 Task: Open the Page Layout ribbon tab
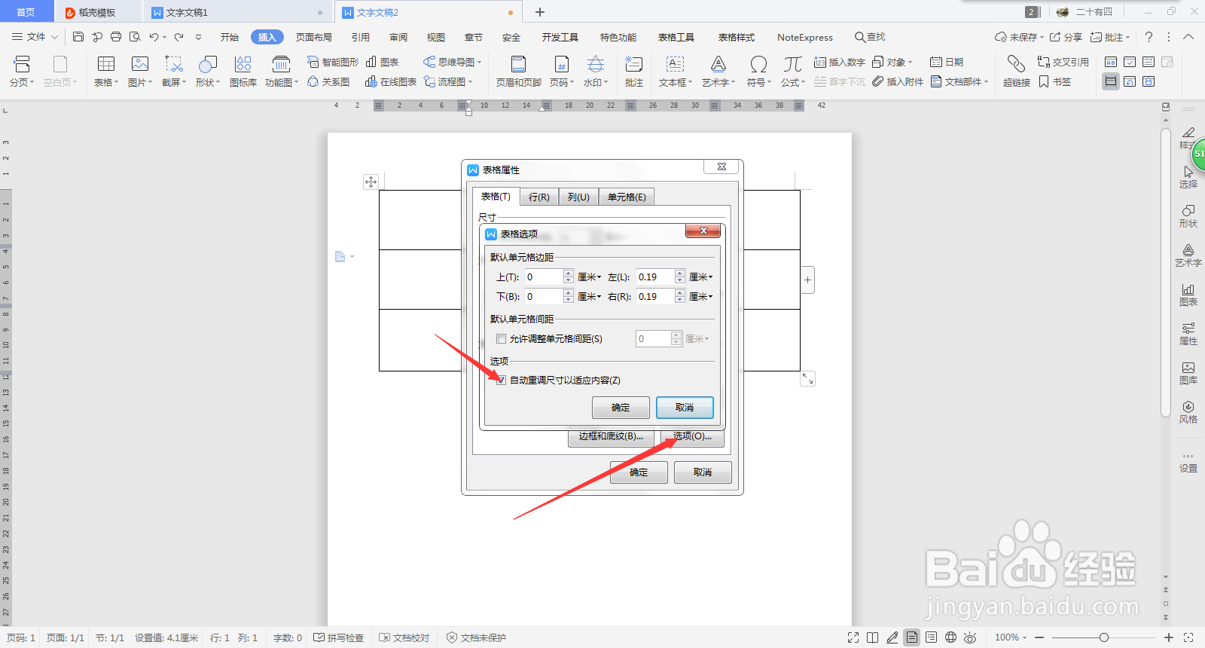[x=314, y=37]
